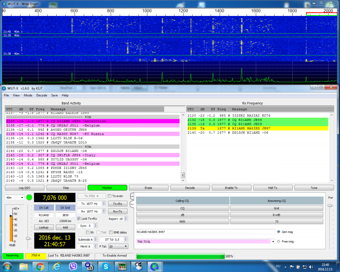340x272 pixels.
Task: Open Internet Explorer from the taskbar
Action: [x=56, y=266]
